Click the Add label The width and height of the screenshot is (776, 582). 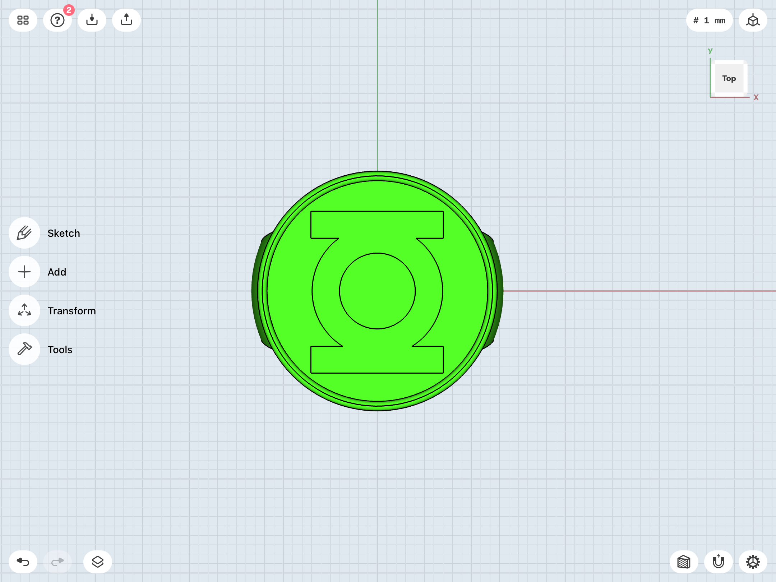click(x=57, y=272)
